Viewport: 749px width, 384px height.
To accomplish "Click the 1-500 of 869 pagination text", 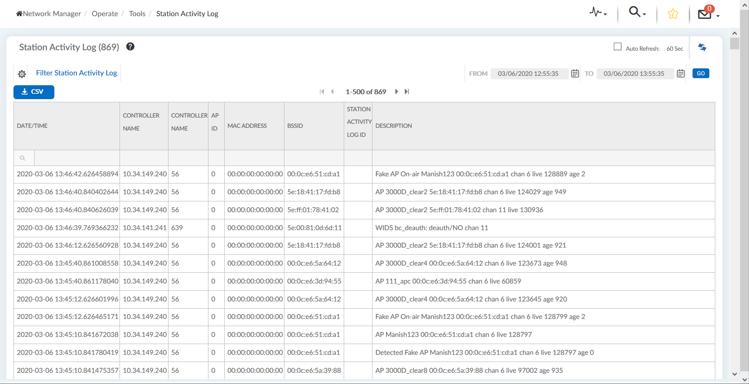I will click(x=366, y=92).
